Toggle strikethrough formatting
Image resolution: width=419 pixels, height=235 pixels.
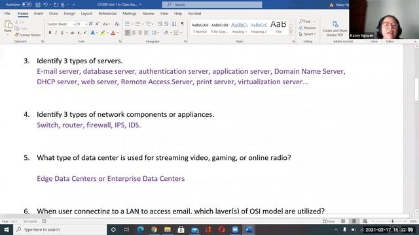(x=72, y=33)
